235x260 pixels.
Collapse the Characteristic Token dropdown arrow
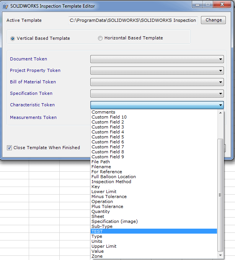pyautogui.click(x=221, y=105)
